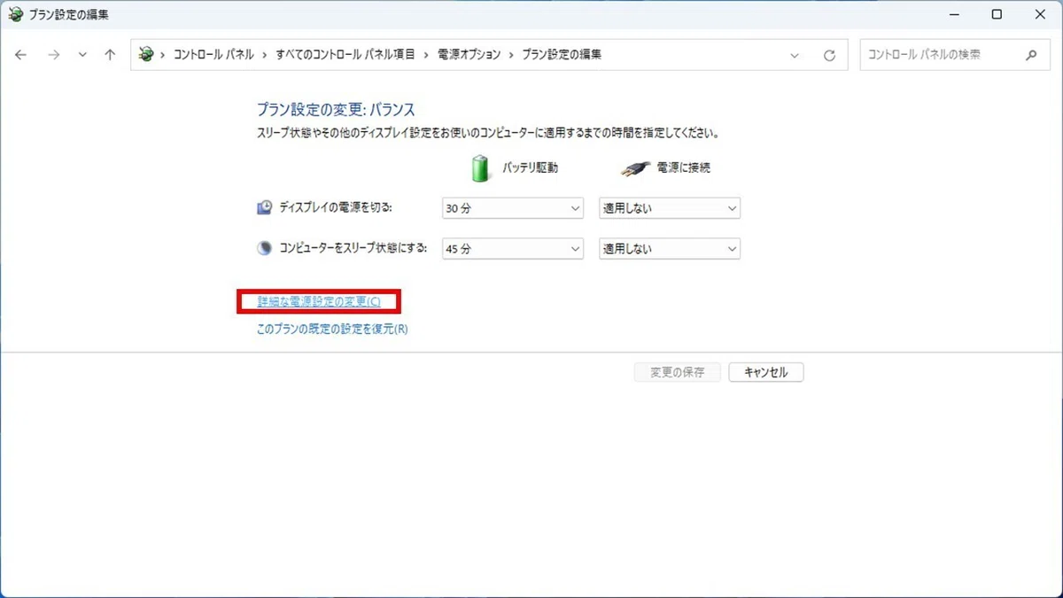Focus the コントロール パネルの検索 field

[941, 55]
